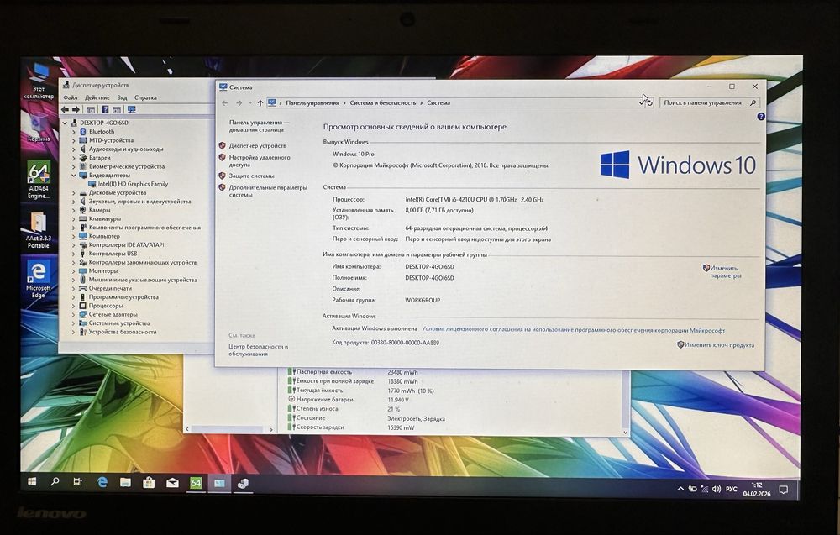Click the refresh icon in the address bar
Image resolution: width=840 pixels, height=535 pixels.
[x=650, y=102]
